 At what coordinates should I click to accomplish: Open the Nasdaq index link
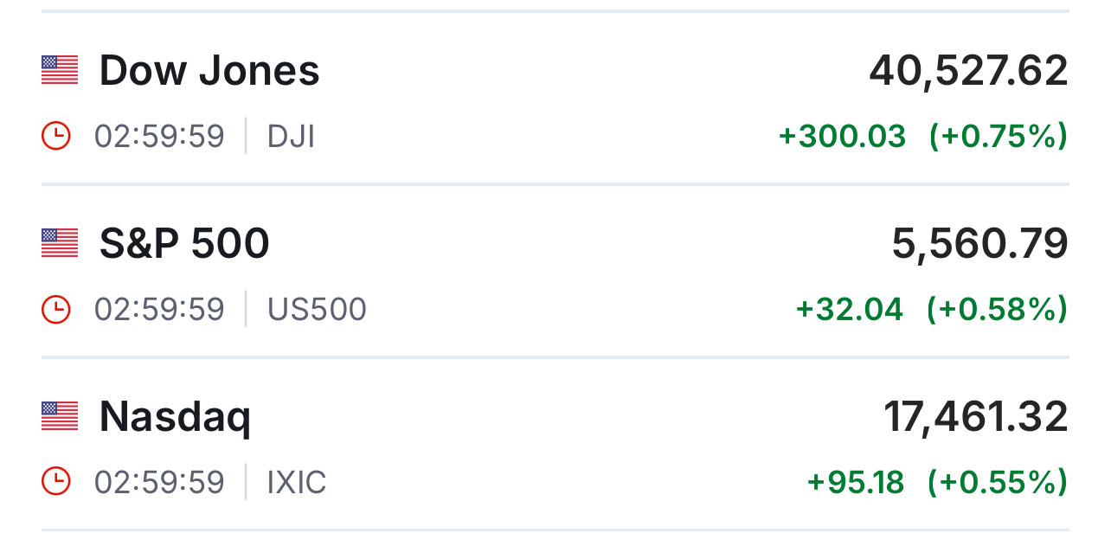coord(175,417)
